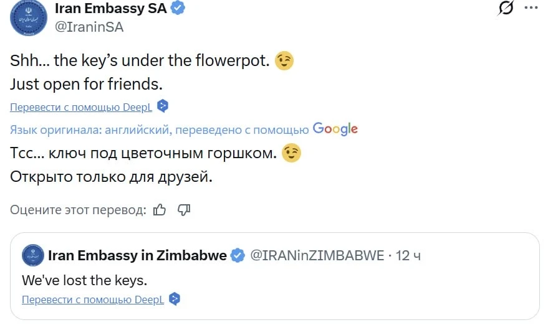The width and height of the screenshot is (548, 330).
Task: Click the DeepL logo icon under the main post
Action: [163, 106]
